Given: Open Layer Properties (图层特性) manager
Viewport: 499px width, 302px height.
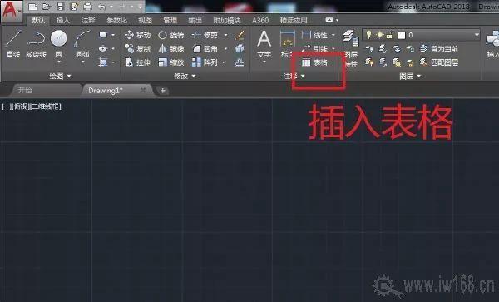Looking at the screenshot, I should tap(351, 48).
